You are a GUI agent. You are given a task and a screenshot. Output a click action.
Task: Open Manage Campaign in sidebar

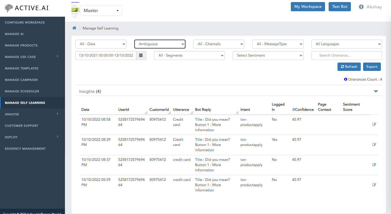coord(32,80)
